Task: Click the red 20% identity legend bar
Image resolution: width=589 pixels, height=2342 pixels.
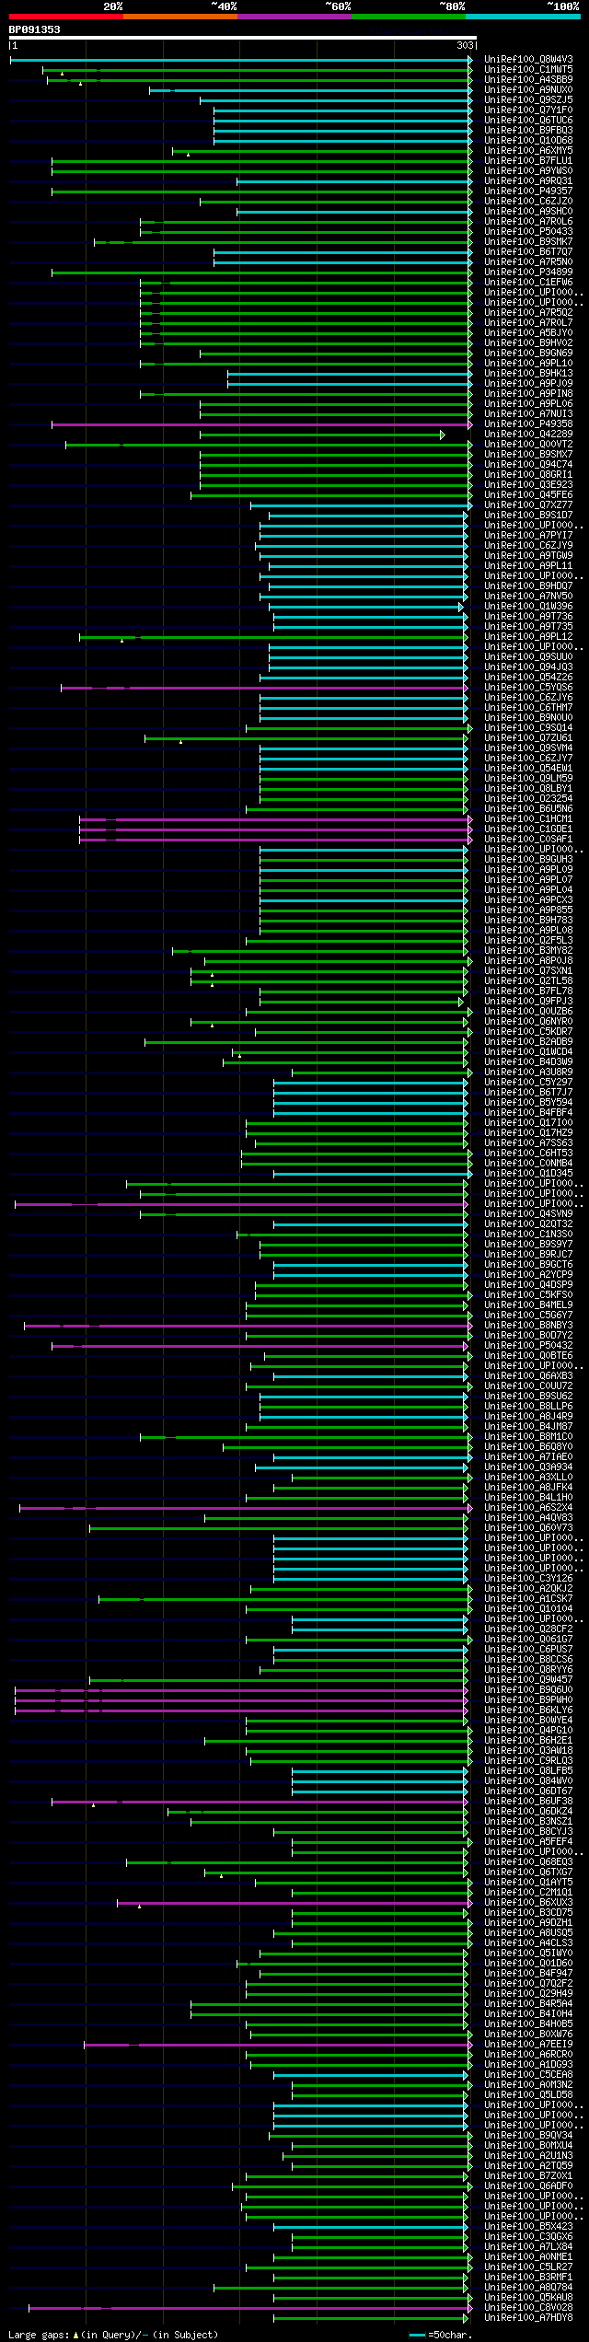Action: click(x=66, y=17)
